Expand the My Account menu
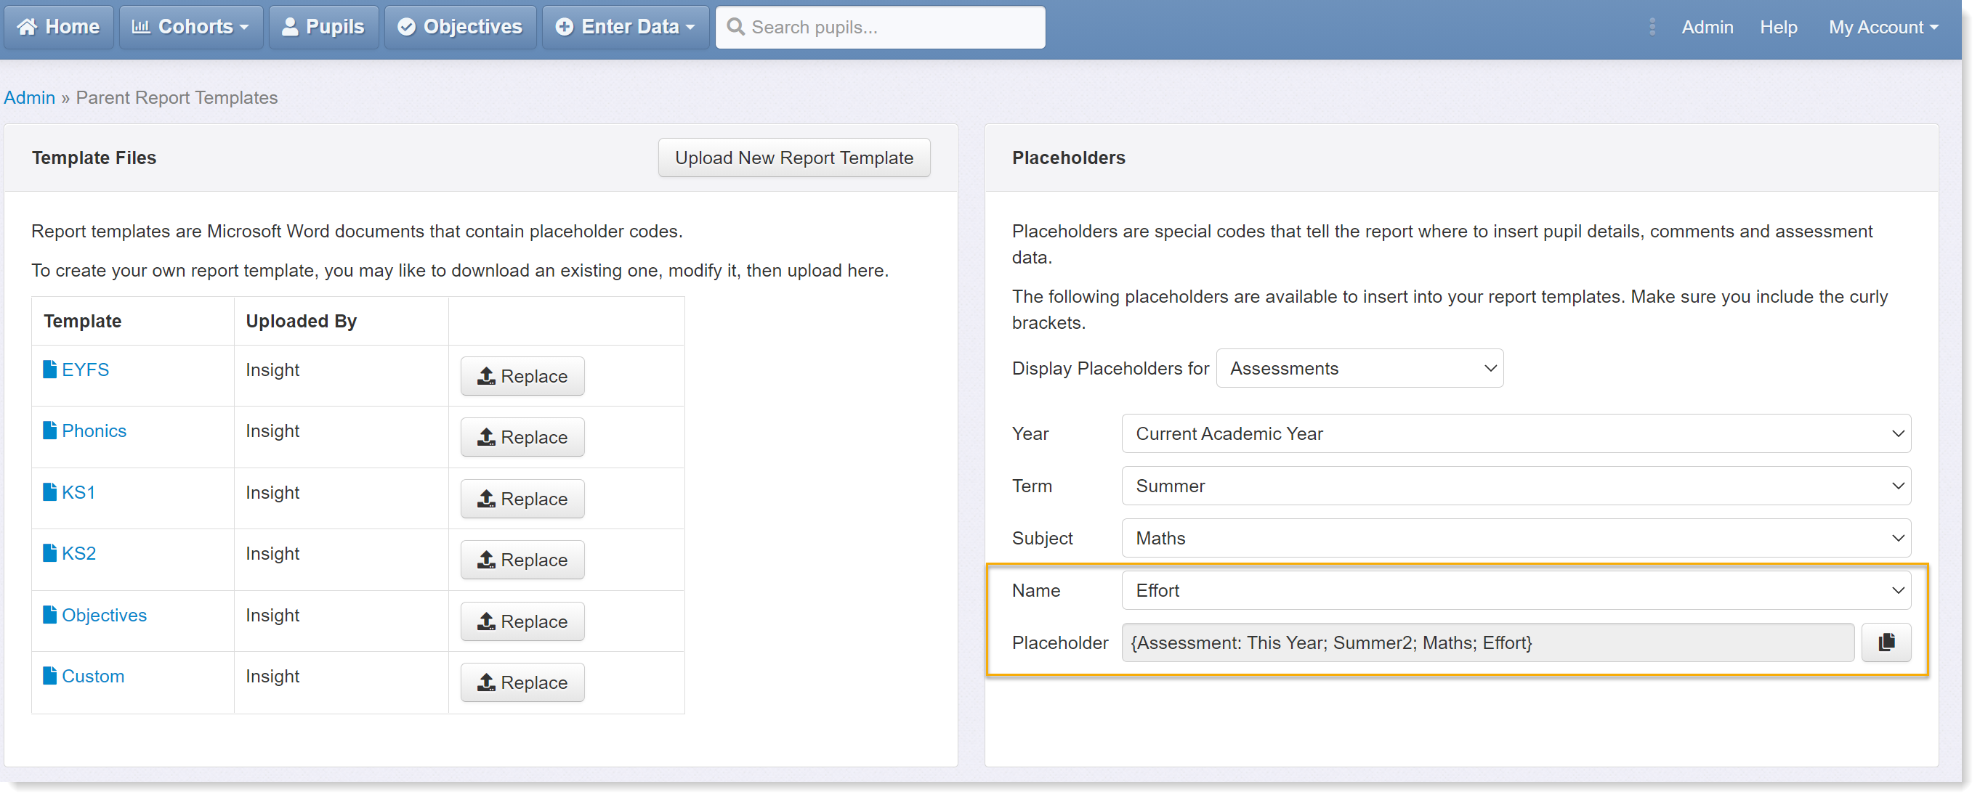 [1883, 27]
